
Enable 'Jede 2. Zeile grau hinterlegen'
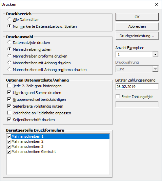9,86
